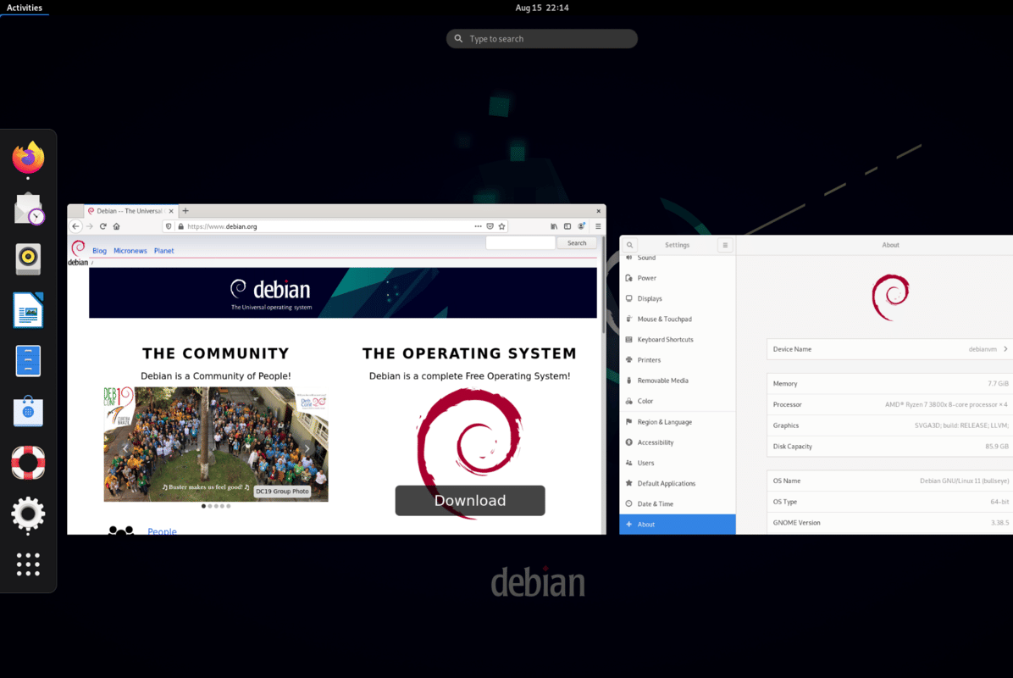
Task: Click the Activities button
Action: (25, 8)
